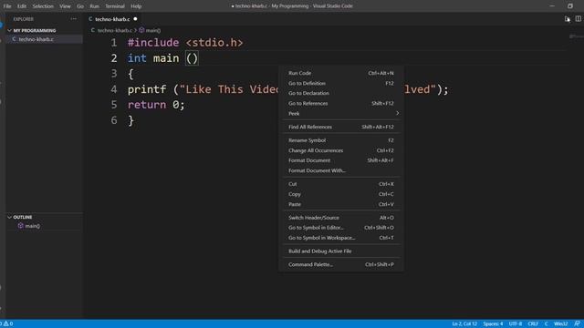Click Ln 2, Col 12 in status bar

coord(464,323)
